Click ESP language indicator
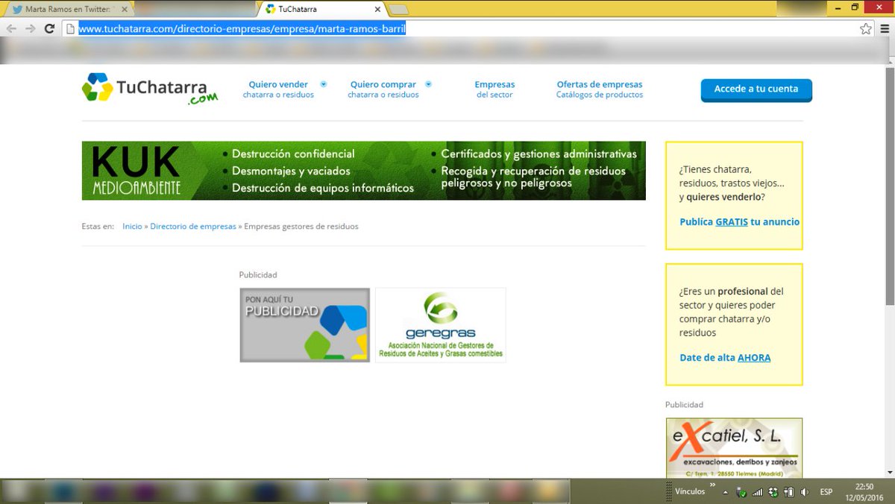895x504 pixels. (x=826, y=493)
